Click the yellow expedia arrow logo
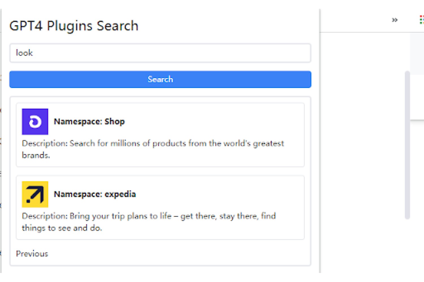The image size is (424, 282). (35, 194)
